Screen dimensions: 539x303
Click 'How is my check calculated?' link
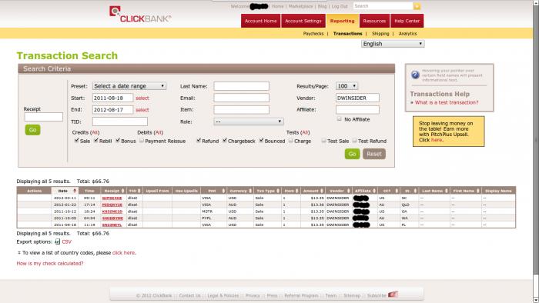[x=50, y=264]
